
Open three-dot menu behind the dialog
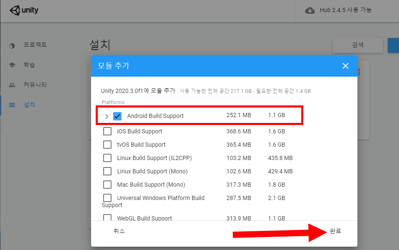click(x=359, y=72)
